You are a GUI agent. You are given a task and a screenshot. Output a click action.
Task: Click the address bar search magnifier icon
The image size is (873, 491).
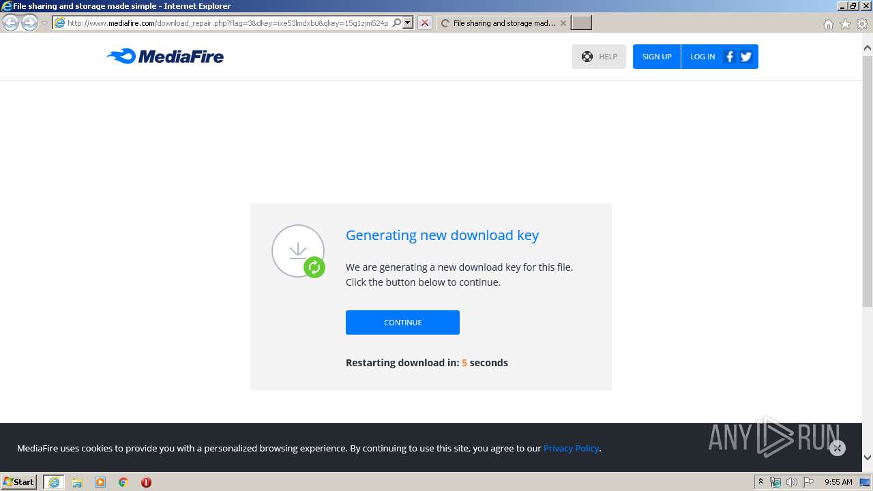click(x=397, y=23)
